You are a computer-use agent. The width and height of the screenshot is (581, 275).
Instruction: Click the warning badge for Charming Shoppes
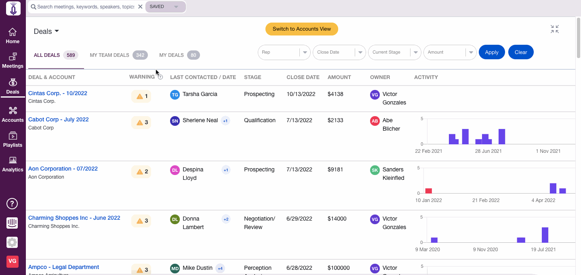click(x=141, y=221)
